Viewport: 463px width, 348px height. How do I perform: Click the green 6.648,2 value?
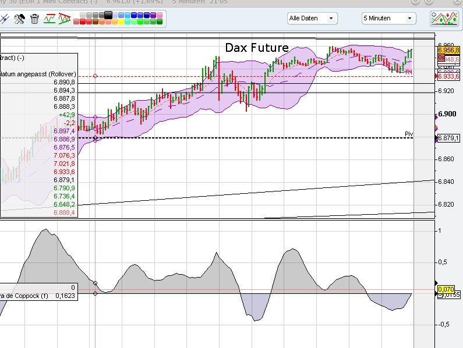tap(64, 204)
